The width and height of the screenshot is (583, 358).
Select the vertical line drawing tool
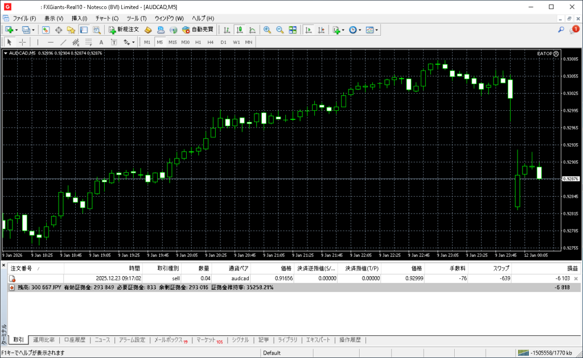click(38, 42)
